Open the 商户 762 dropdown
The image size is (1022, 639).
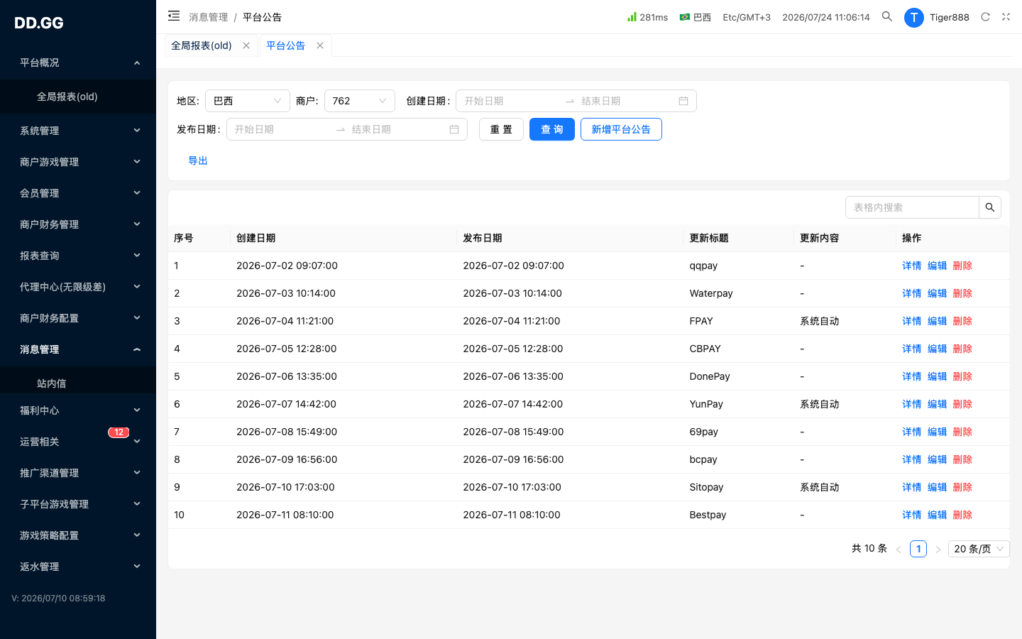[360, 101]
